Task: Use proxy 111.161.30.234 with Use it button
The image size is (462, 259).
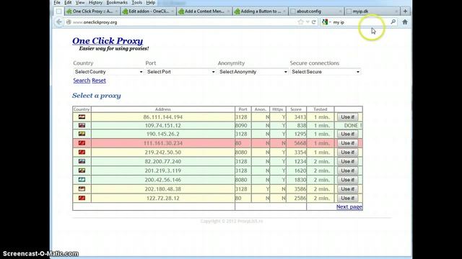Action: tap(348, 143)
